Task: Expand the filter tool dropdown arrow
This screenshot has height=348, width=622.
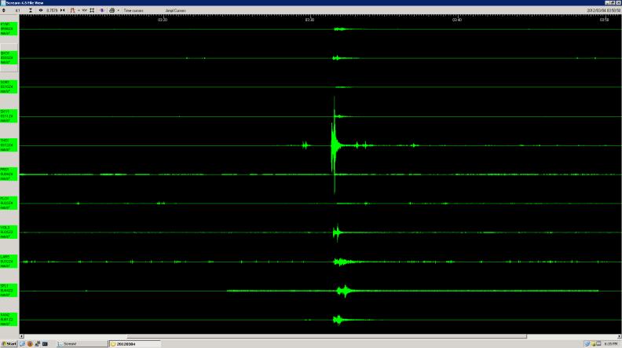Action: pyautogui.click(x=79, y=10)
